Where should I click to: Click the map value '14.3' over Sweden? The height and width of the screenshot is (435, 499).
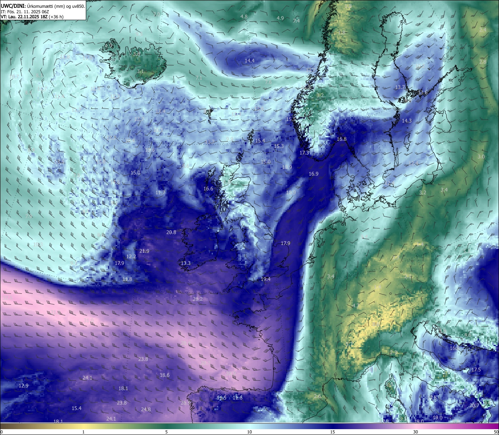click(407, 121)
